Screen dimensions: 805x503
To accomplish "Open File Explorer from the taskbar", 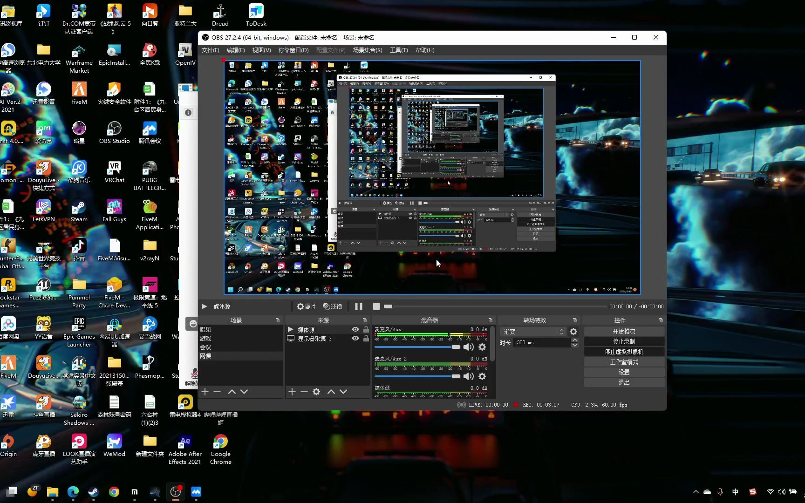I will [x=53, y=492].
